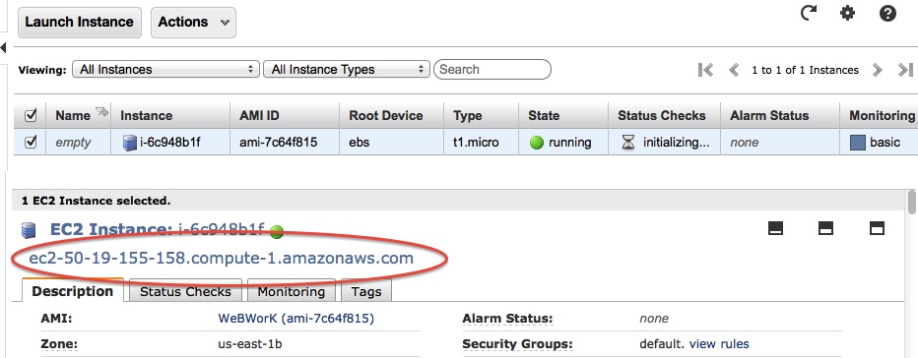Viewport: 918px width, 358px height.
Task: Maximize the details pane with rightmost layout icon
Action: (x=877, y=228)
